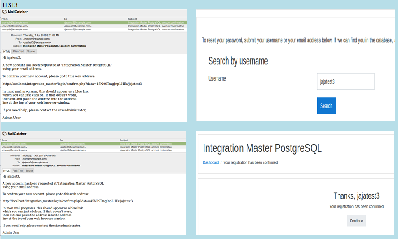Select second jajatest3 email row in bottom MailCatcher

coord(94,147)
